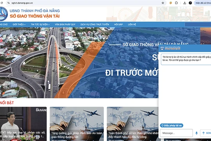
Task: Expand the Giới Thiệu dropdown menu
Action: pyautogui.click(x=19, y=24)
